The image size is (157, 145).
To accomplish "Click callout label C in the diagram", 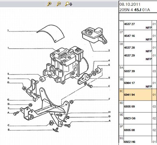I will (x=9, y=125).
